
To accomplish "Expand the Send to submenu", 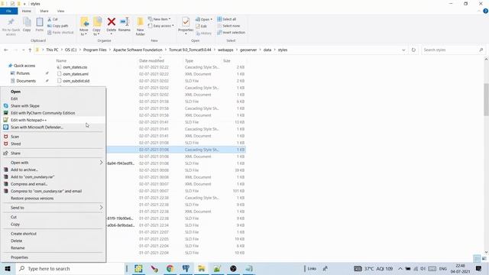I will (x=53, y=208).
